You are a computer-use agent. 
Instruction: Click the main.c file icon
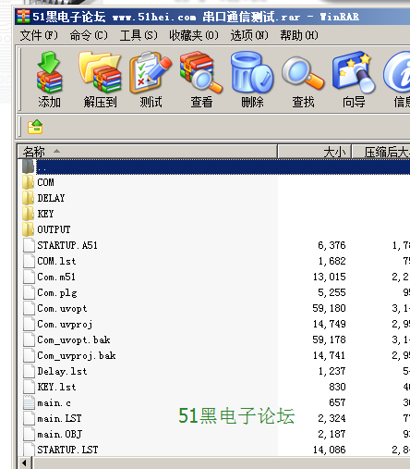(29, 402)
